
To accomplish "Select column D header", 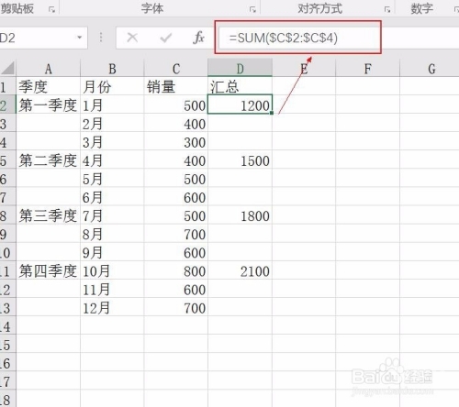I will click(x=240, y=68).
